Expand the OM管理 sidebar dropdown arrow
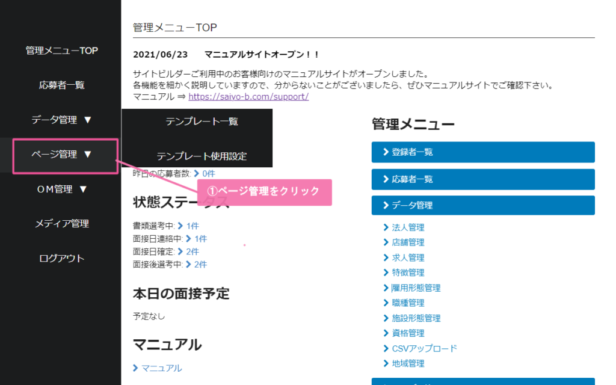 (83, 189)
